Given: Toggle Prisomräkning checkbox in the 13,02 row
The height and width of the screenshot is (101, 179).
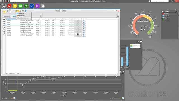Looking at the screenshot, I should tap(78, 32).
